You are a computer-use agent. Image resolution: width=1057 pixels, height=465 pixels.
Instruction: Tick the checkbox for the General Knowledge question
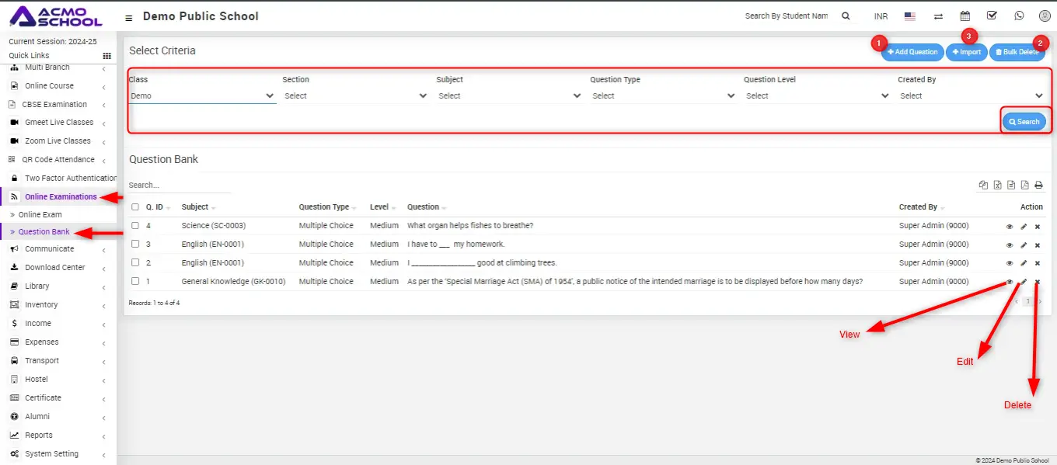(135, 282)
